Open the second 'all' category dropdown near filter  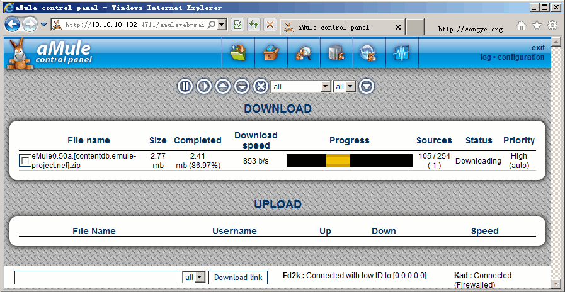345,87
